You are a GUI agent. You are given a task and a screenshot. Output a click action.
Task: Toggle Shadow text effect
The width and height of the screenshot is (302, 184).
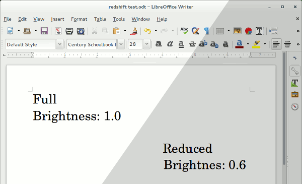tap(225, 44)
